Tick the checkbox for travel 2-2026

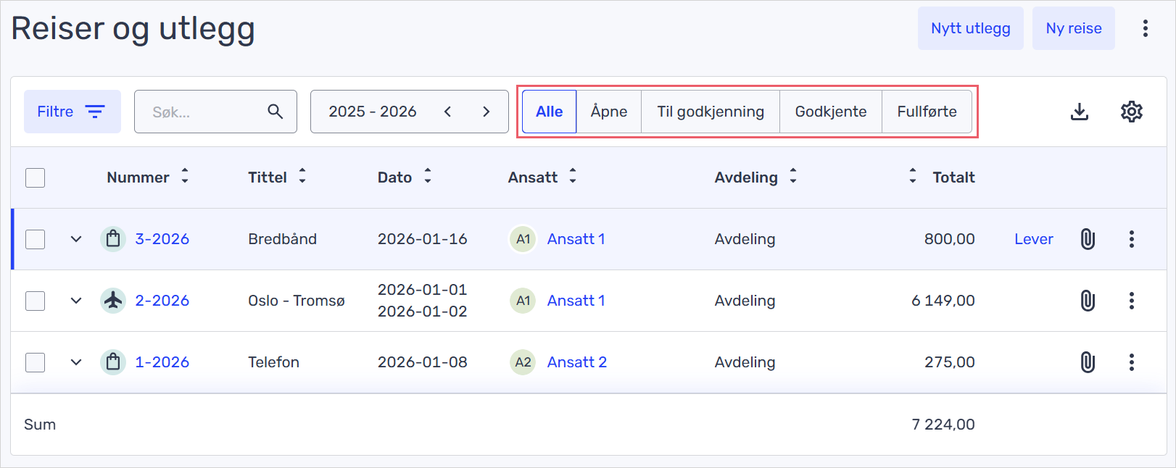pos(36,301)
